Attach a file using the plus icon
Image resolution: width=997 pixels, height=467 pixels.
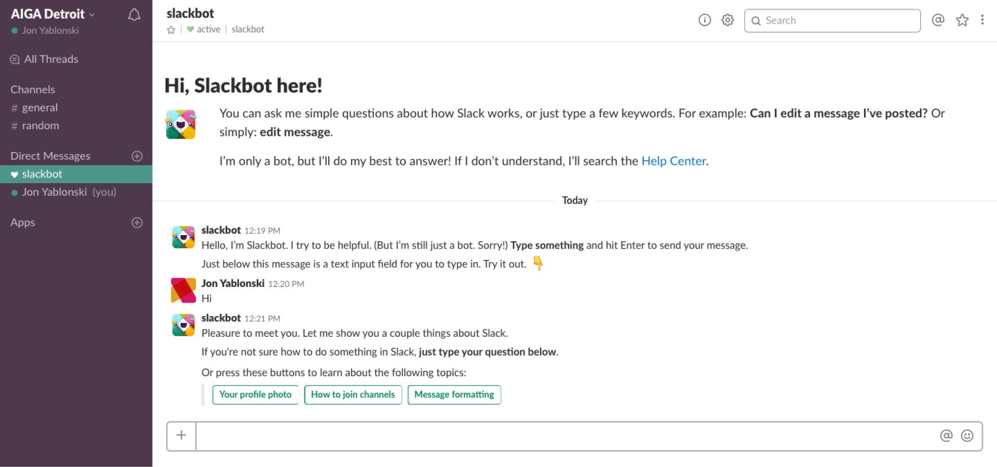[x=181, y=436]
